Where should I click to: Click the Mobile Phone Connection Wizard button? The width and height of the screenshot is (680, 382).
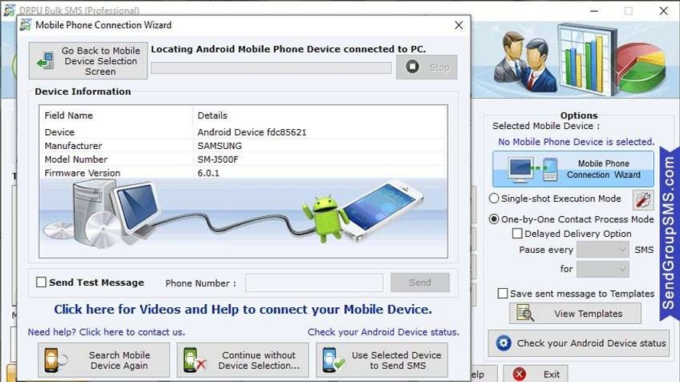[573, 169]
